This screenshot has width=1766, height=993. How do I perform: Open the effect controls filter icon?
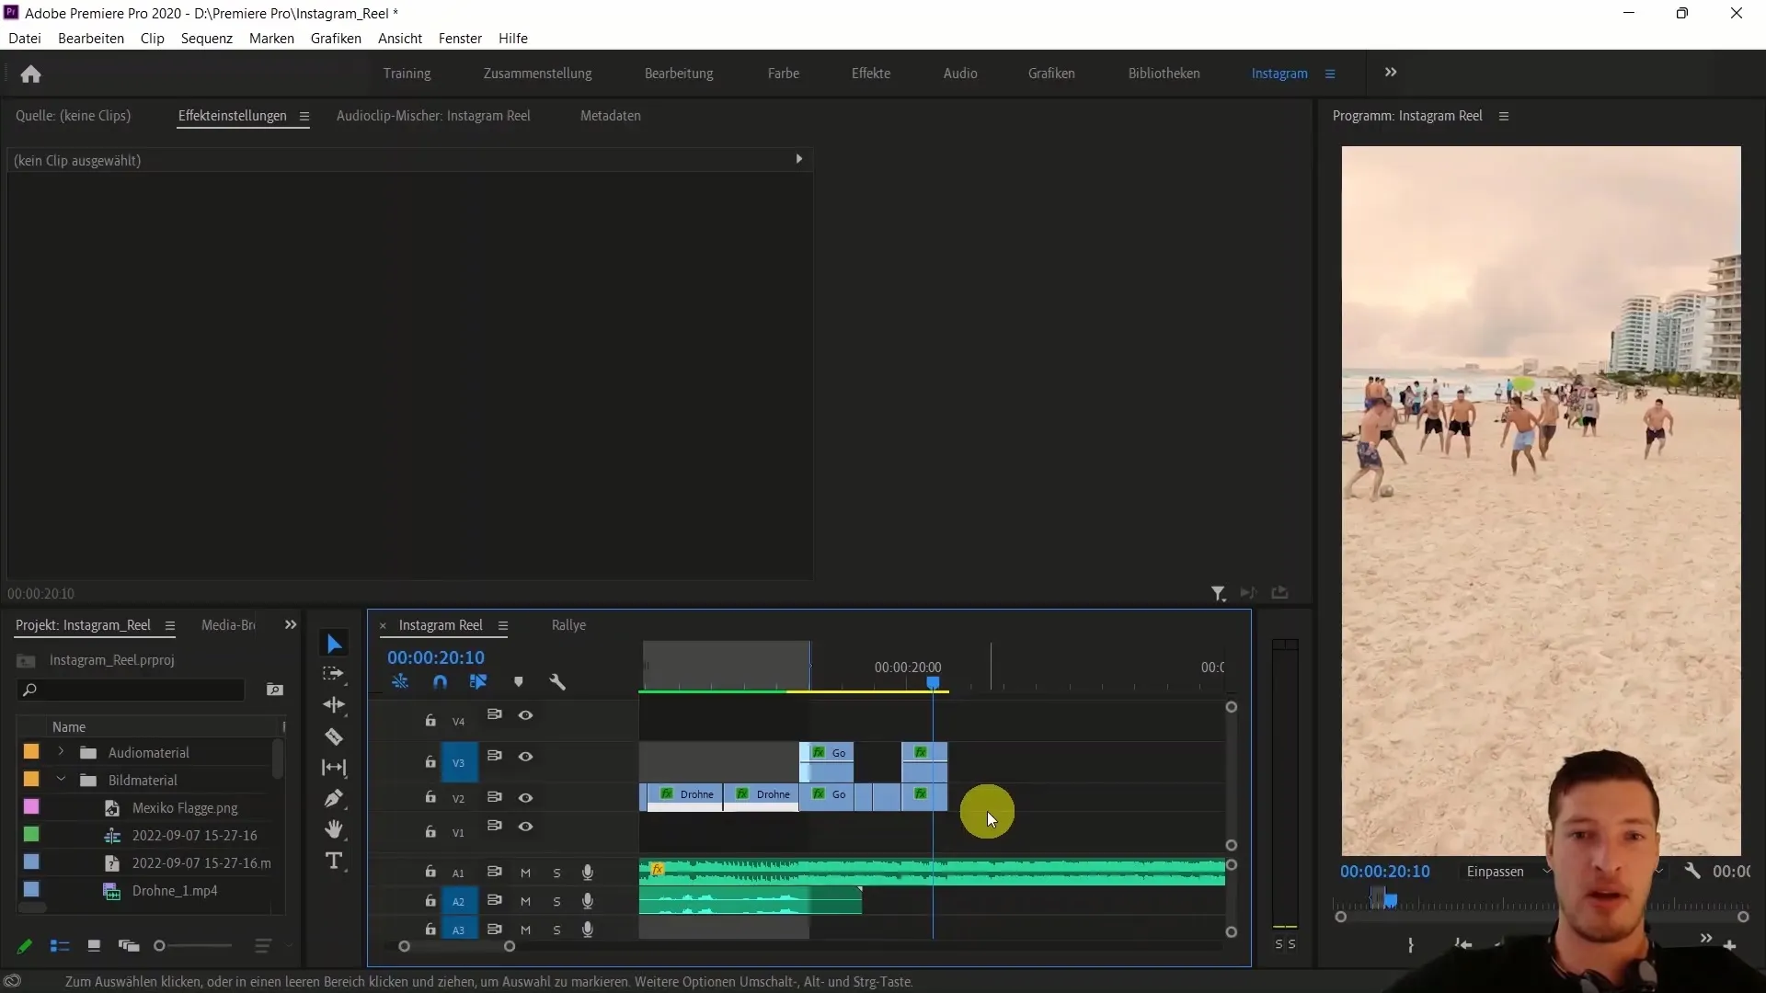(x=1218, y=594)
